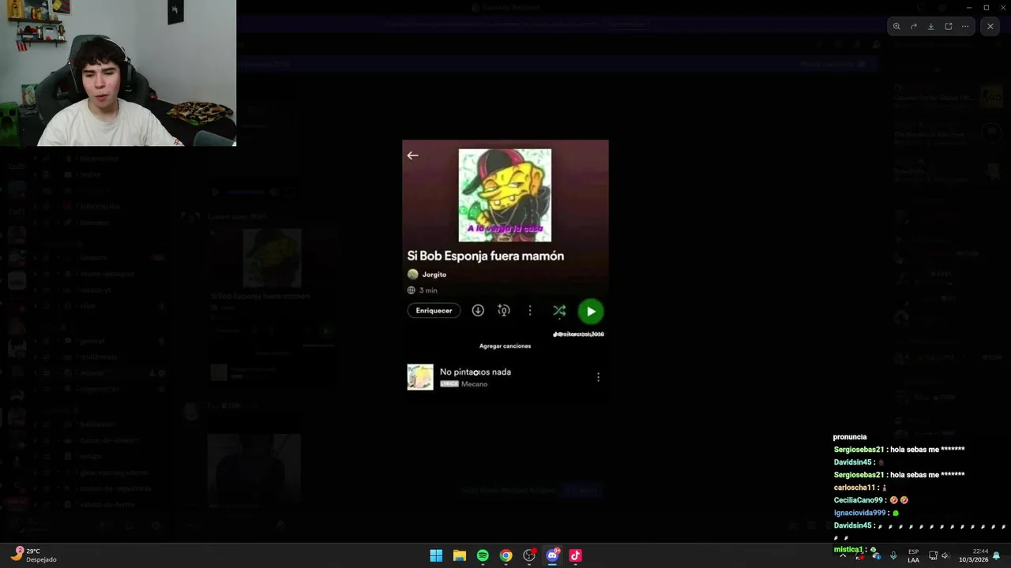Toggle the green shuffle icon
Screen dimensions: 1011x568
pos(559,311)
